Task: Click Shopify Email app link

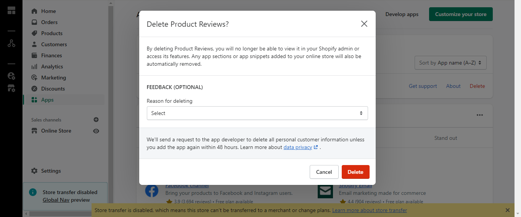Action: [x=355, y=186]
